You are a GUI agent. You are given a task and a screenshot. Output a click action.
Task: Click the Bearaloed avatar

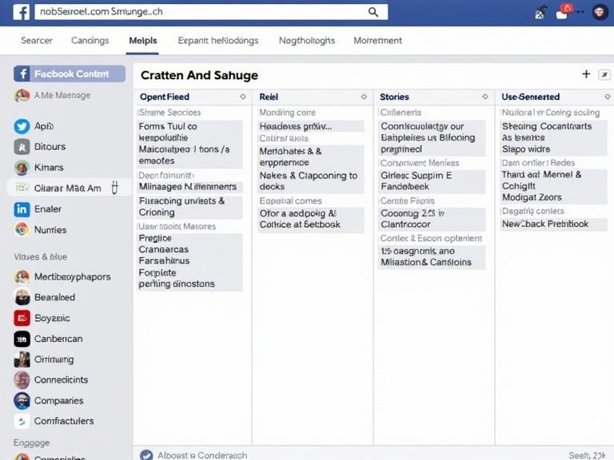point(22,297)
